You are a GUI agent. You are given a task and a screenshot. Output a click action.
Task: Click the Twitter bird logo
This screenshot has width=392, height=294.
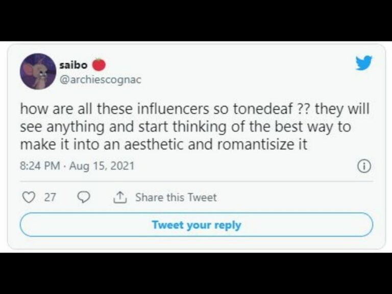[364, 63]
